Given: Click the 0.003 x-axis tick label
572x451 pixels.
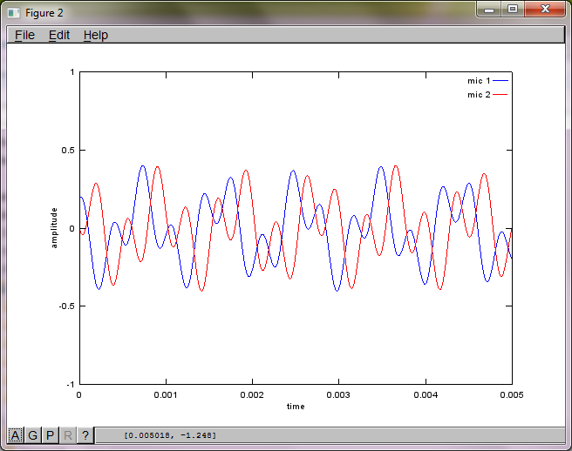Looking at the screenshot, I should pos(338,394).
